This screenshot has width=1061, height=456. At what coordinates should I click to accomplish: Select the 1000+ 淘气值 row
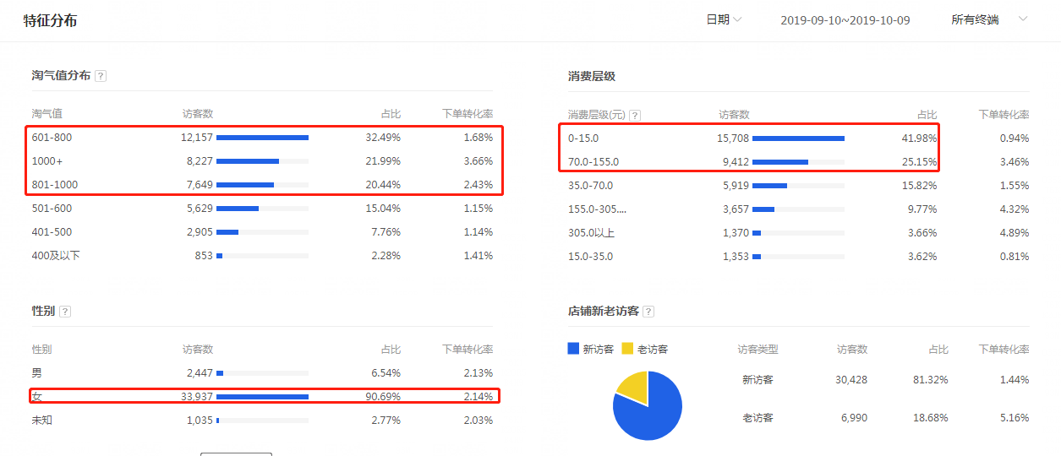(x=262, y=161)
